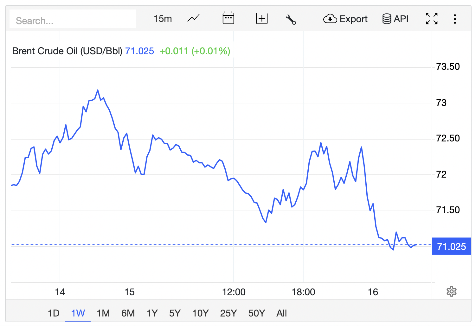
Task: Change chart type via line icon
Action: 193,18
